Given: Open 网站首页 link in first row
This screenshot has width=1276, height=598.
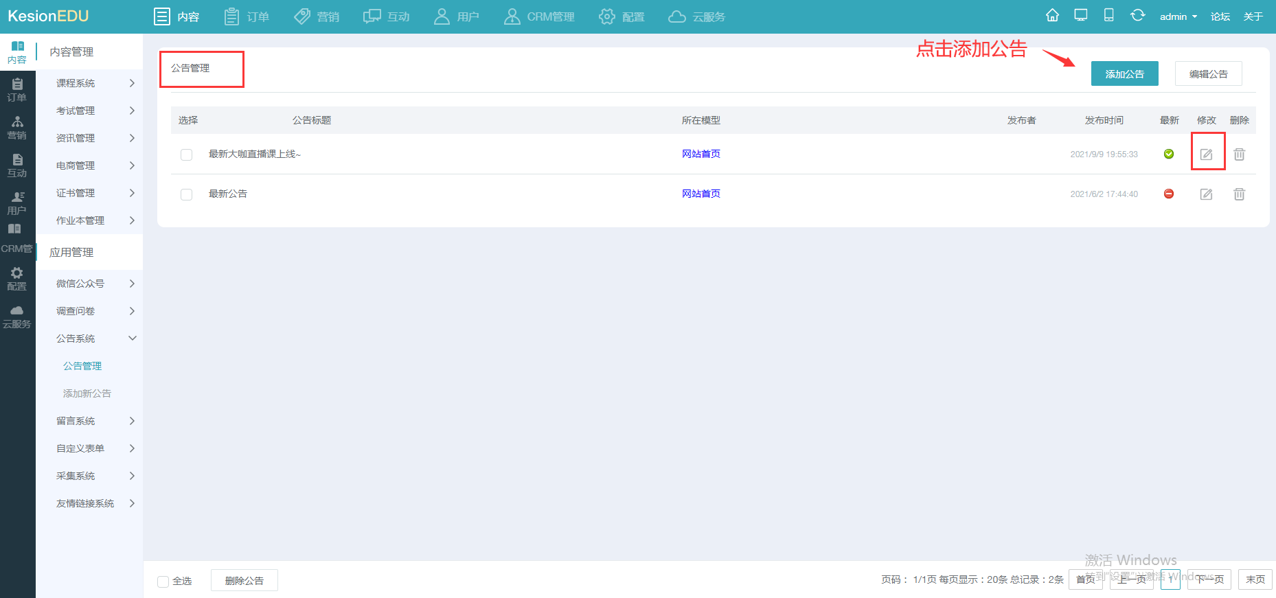Looking at the screenshot, I should 700,154.
